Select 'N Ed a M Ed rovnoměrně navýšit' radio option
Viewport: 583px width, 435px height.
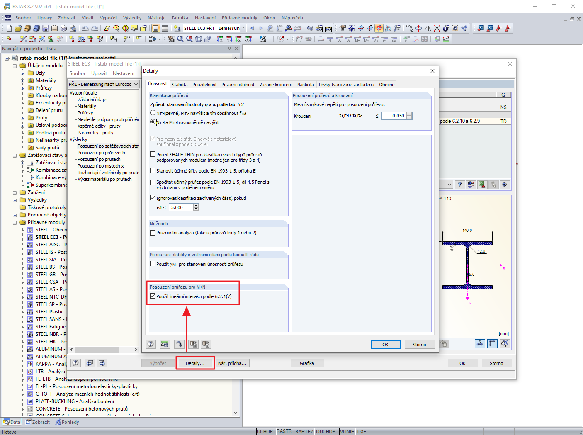point(153,122)
